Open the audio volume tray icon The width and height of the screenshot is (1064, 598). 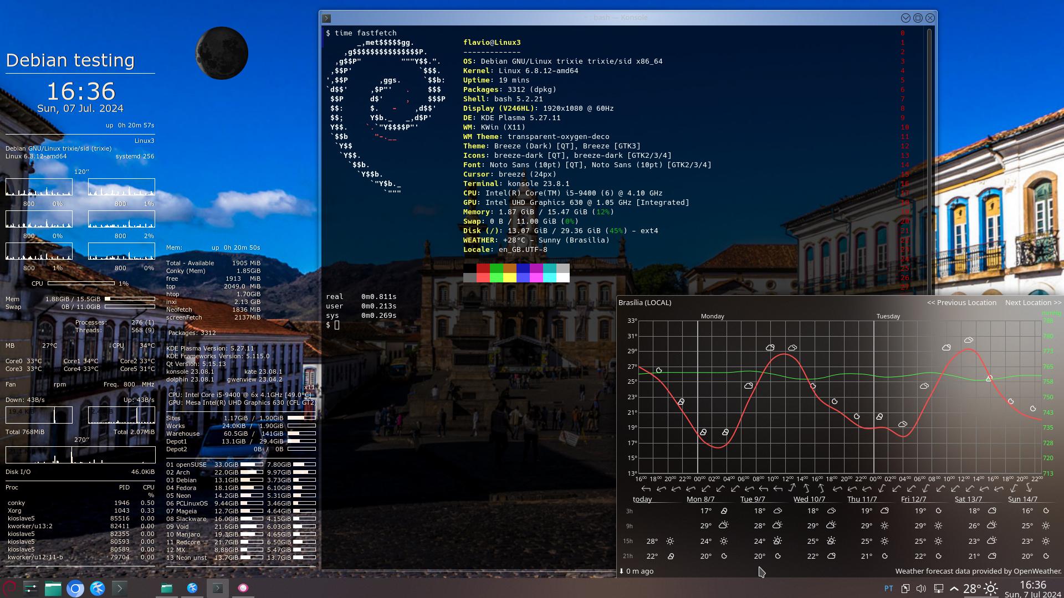(x=921, y=589)
